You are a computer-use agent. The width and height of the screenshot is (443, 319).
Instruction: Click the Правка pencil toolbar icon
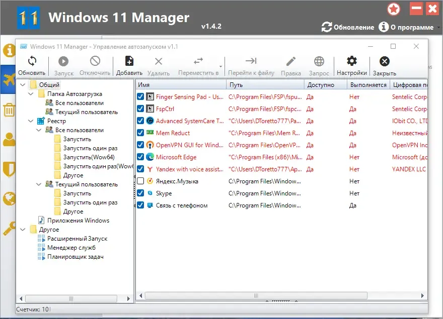click(291, 61)
